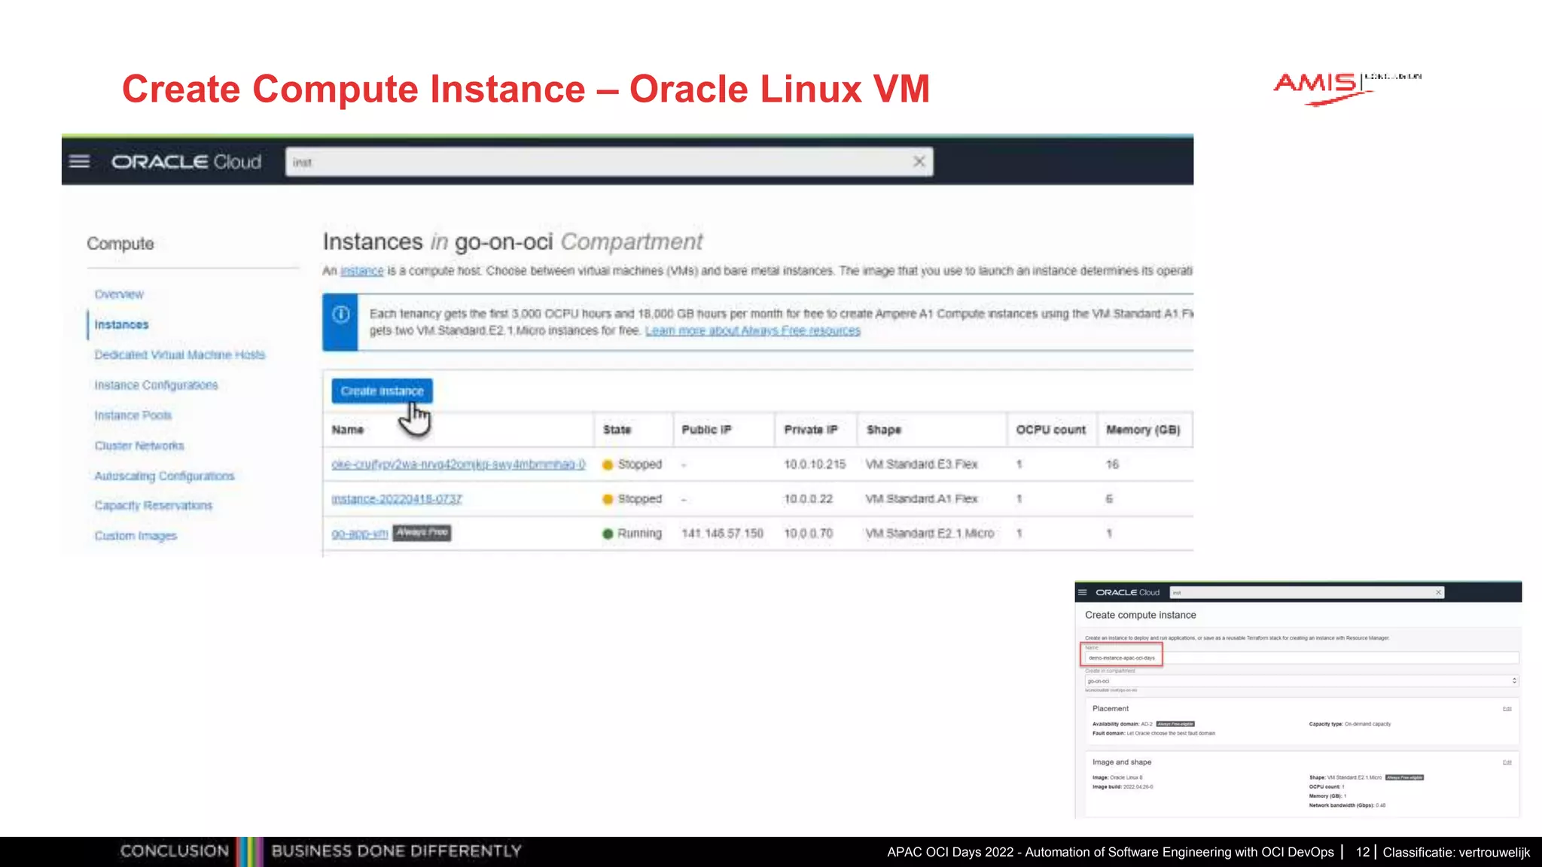Viewport: 1542px width, 867px height.
Task: Click the green Running status icon of go-app-vm
Action: (608, 534)
